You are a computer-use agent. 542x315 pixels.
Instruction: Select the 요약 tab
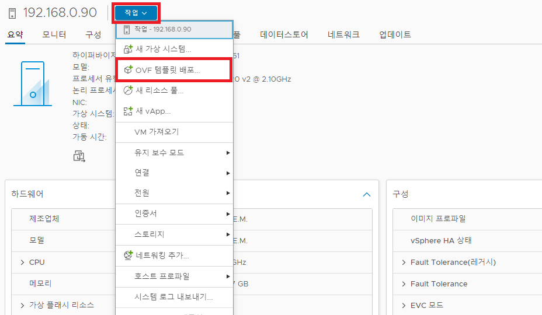pos(15,34)
